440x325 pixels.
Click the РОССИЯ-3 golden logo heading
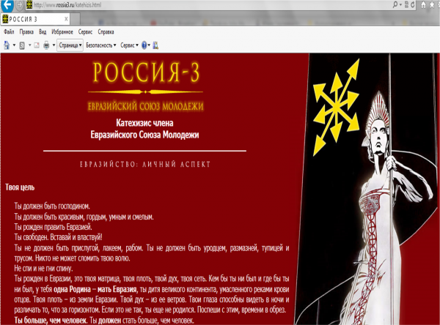[146, 72]
